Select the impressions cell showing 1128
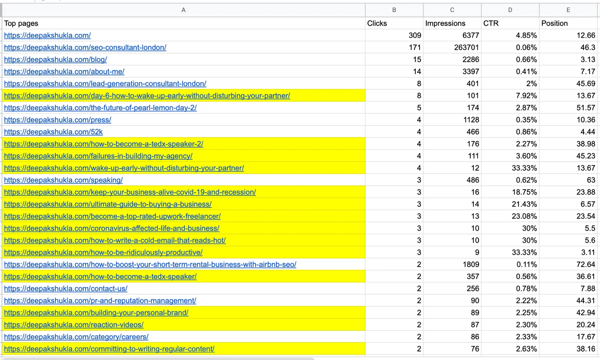 (x=452, y=120)
